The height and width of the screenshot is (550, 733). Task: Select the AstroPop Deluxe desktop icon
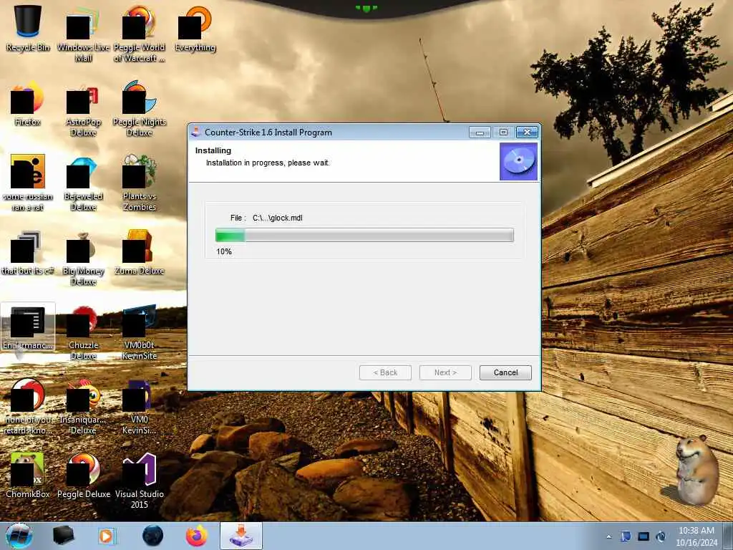[x=83, y=109]
